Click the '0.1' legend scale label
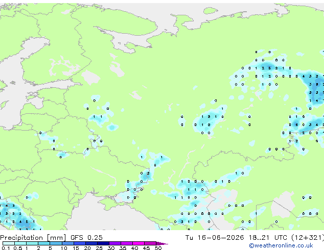The width and height of the screenshot is (324, 250). click(6, 248)
